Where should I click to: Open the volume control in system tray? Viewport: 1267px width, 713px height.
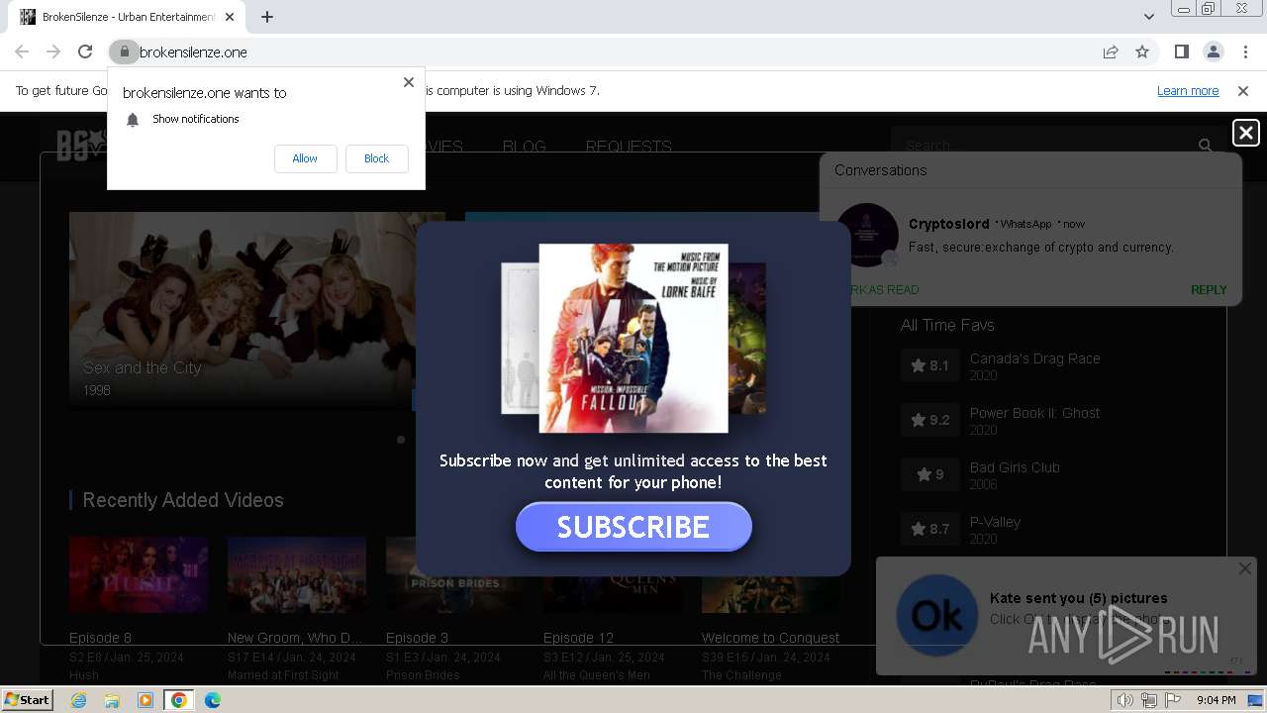coord(1125,700)
